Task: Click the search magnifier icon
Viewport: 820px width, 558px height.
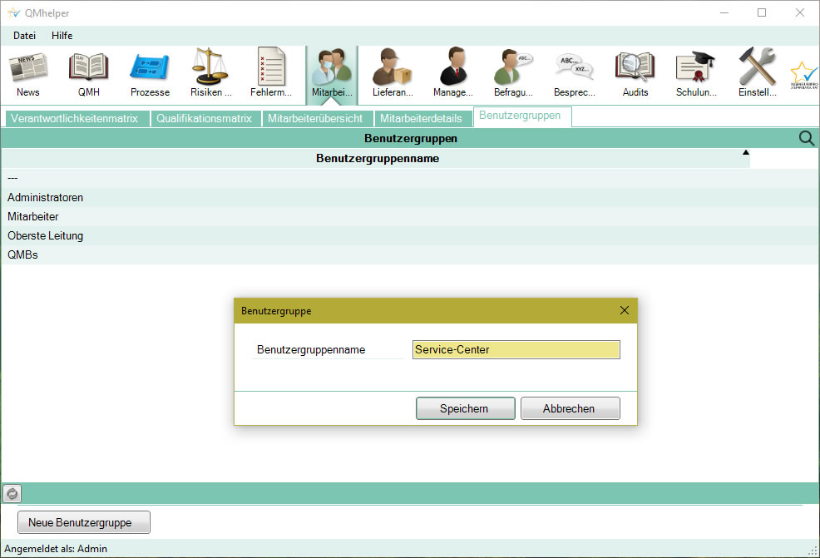Action: pyautogui.click(x=806, y=138)
